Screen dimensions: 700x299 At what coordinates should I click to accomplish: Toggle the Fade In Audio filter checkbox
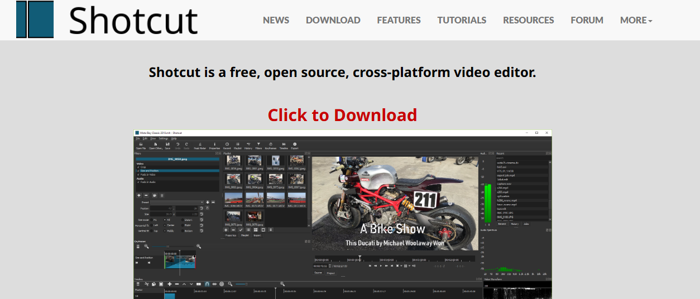(138, 182)
